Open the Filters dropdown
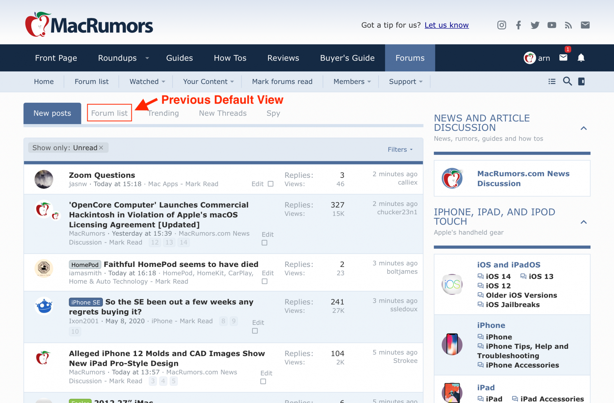Viewport: 614px width, 403px height. tap(400, 150)
